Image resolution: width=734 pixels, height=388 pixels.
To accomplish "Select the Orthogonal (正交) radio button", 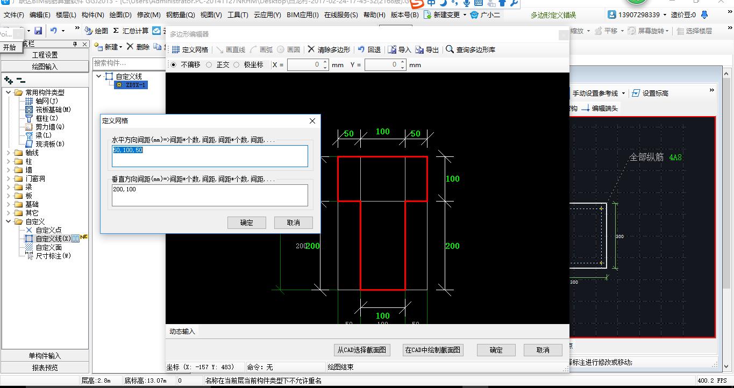I will pos(209,65).
